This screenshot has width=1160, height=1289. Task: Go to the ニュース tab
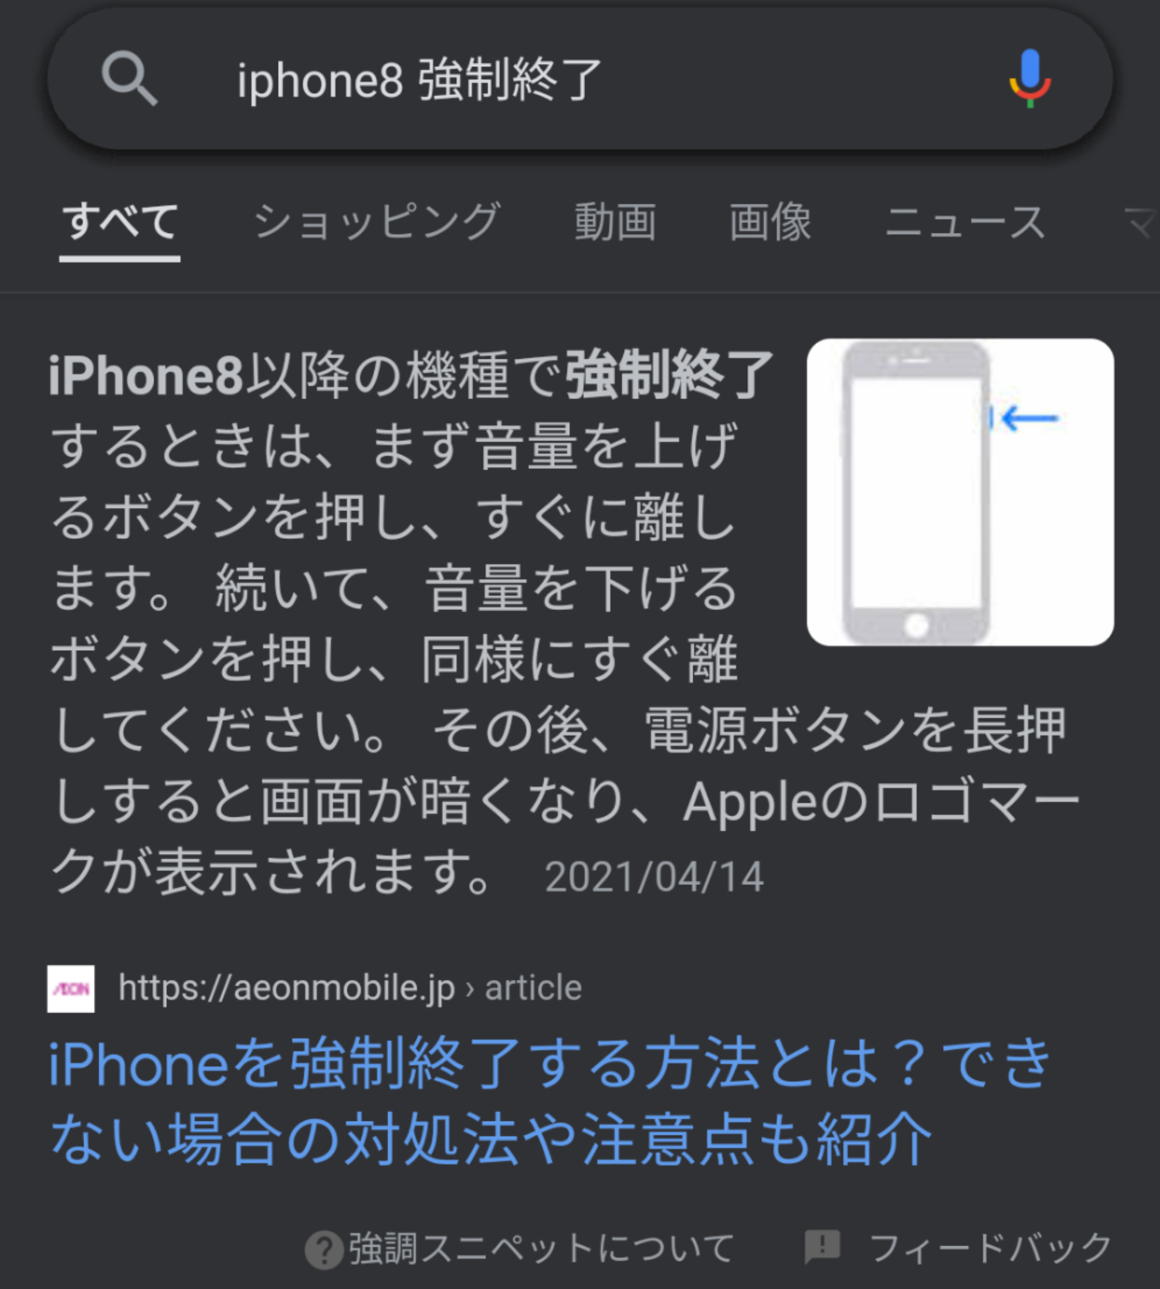[965, 222]
